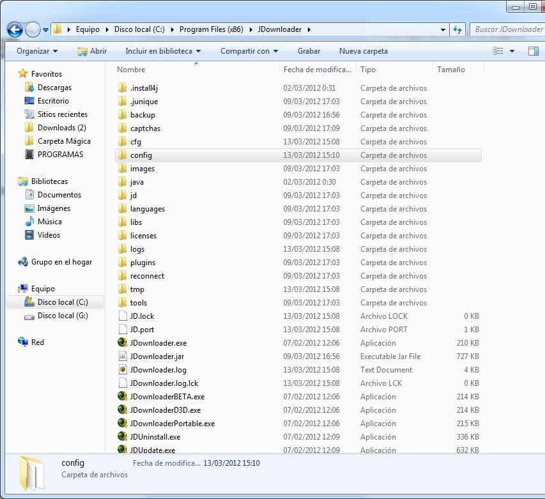This screenshot has width=545, height=499.
Task: Select the JD.lock file icon
Action: [x=123, y=316]
